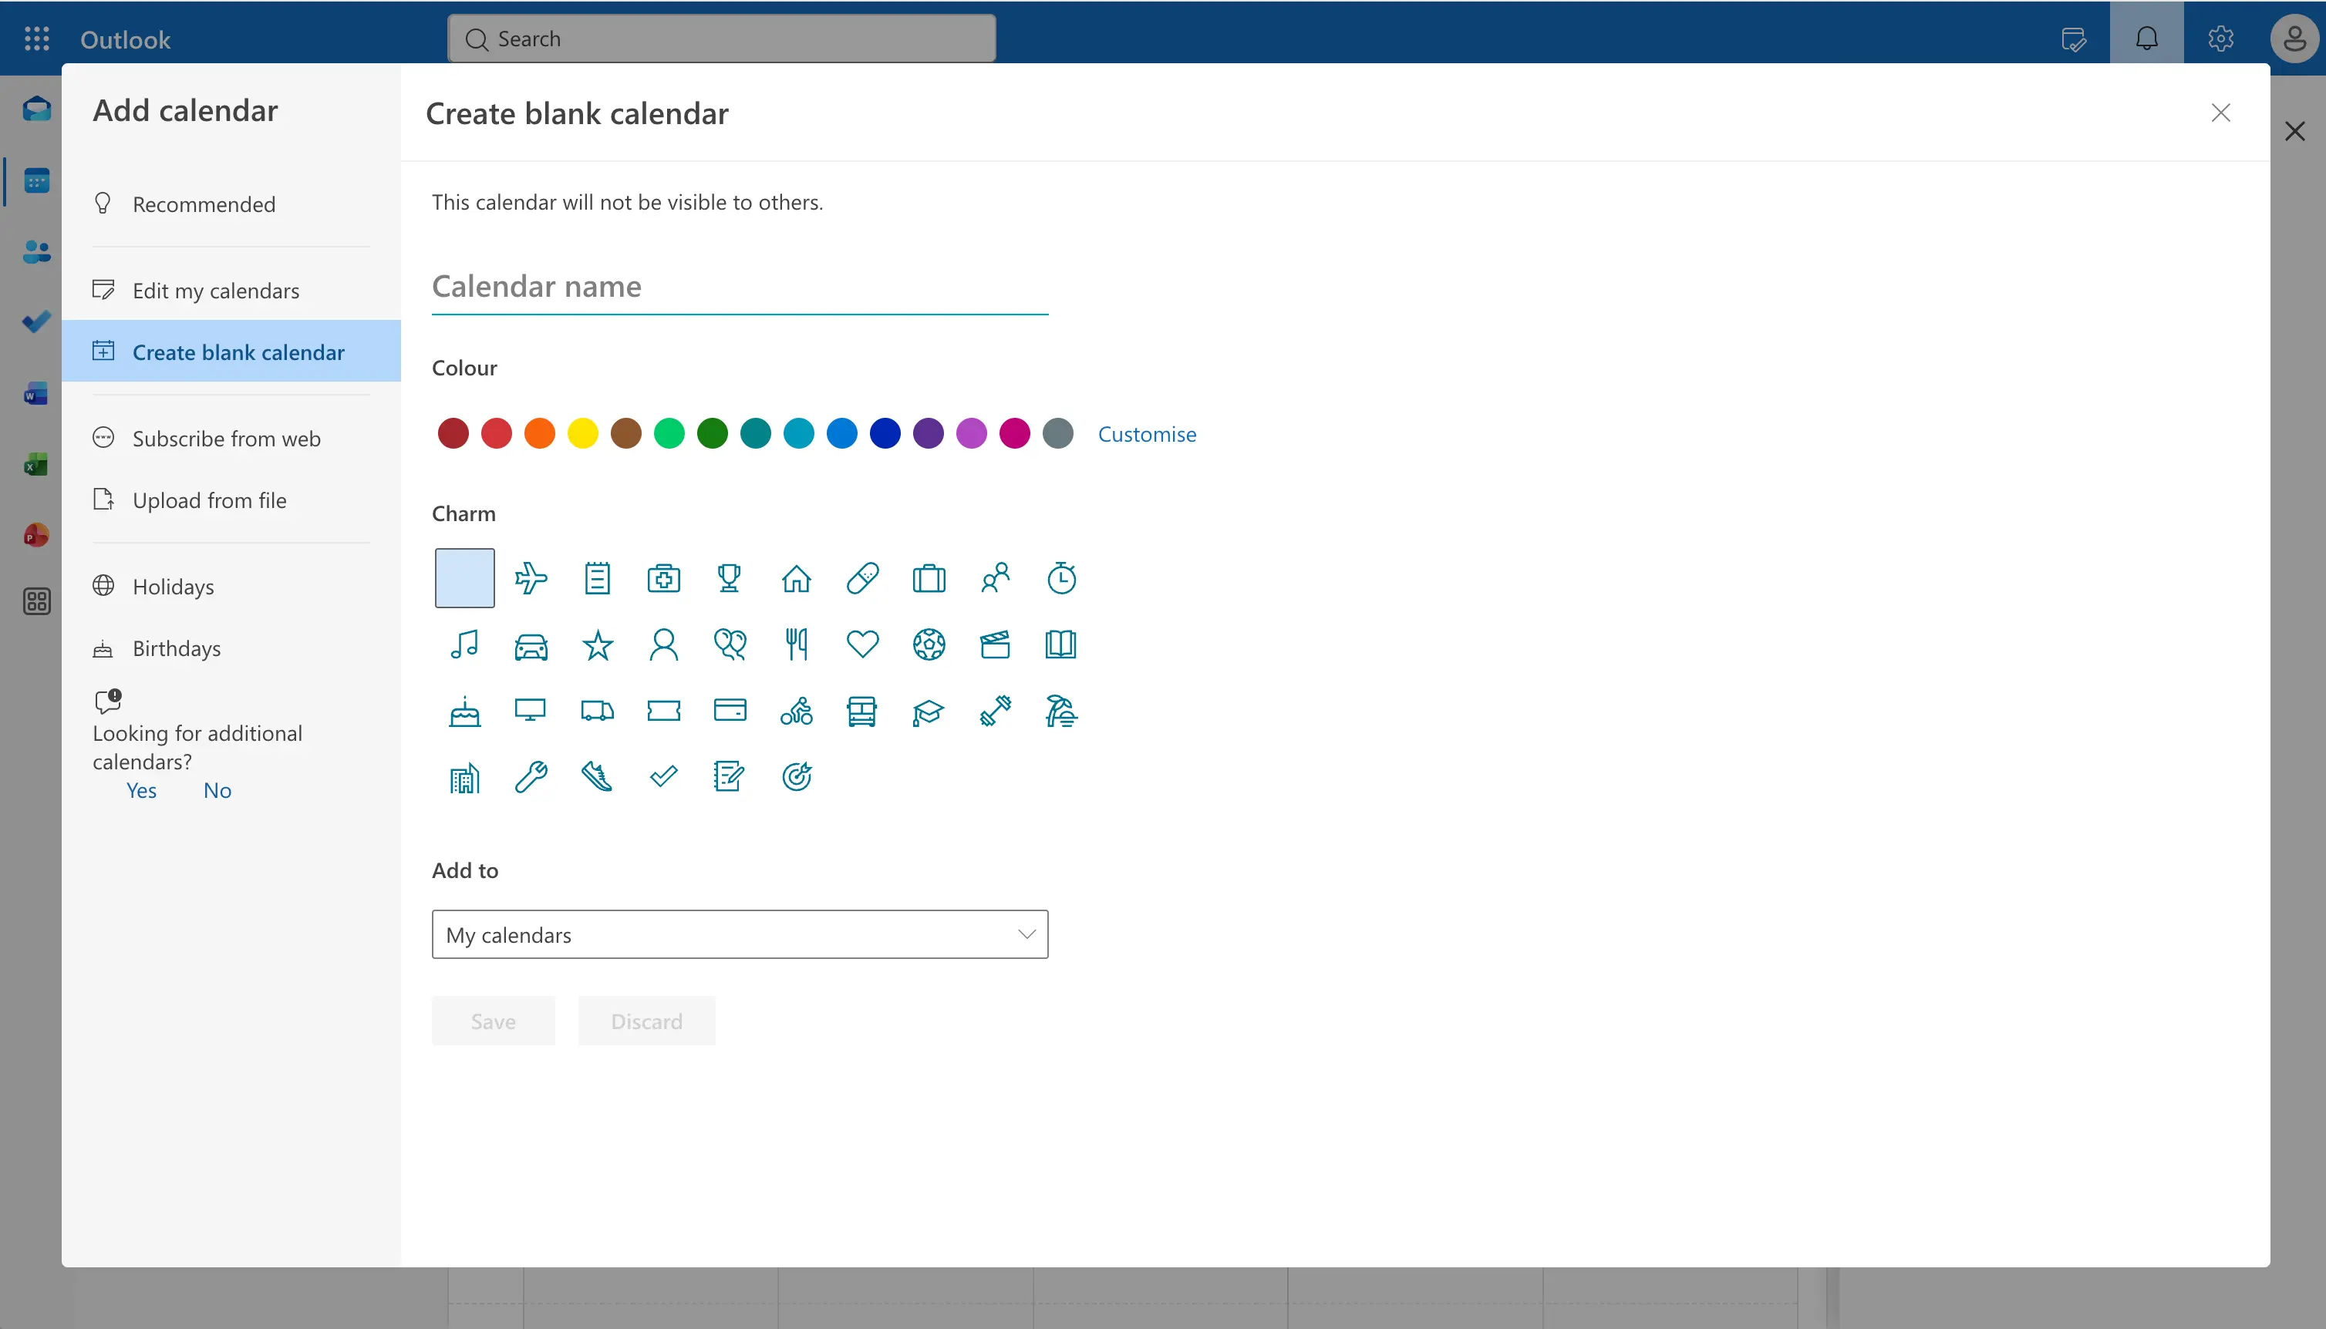Choose the beach umbrella charm
This screenshot has height=1329, width=2326.
1062,711
